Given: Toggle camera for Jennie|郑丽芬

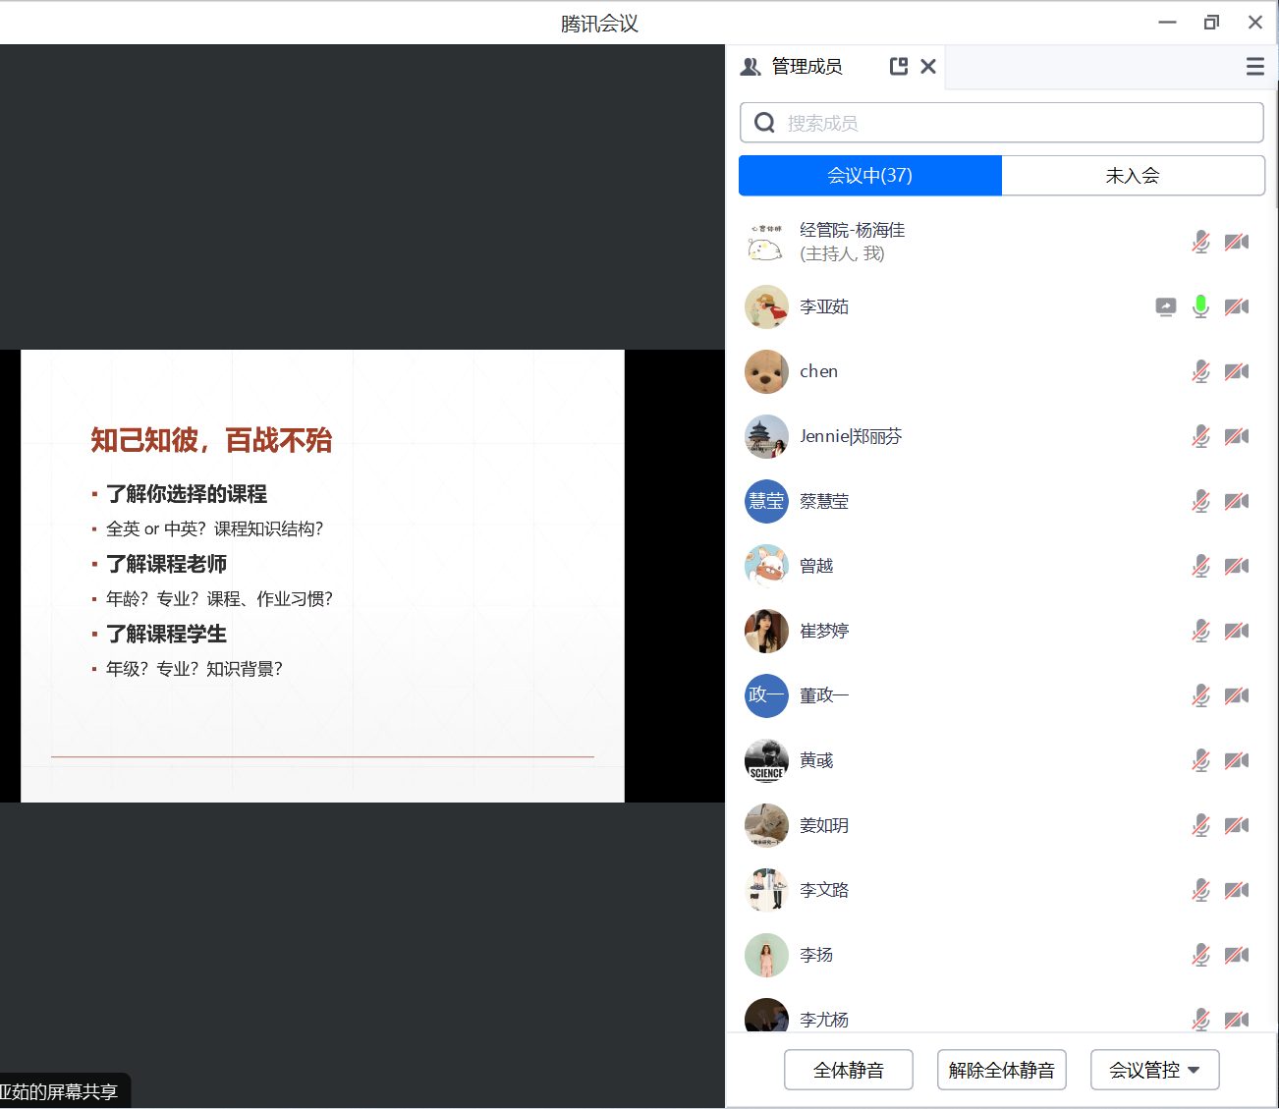Looking at the screenshot, I should point(1237,436).
